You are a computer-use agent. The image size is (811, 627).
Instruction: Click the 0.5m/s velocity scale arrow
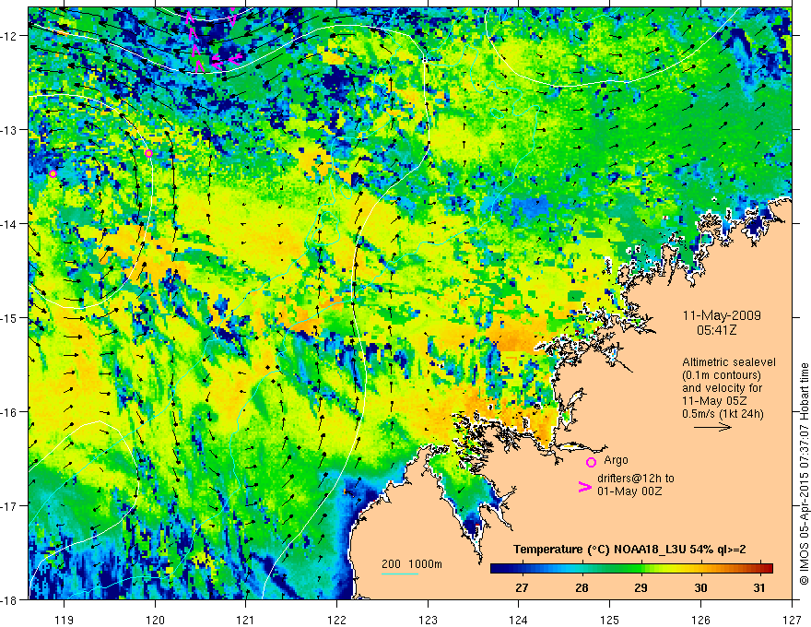[x=712, y=427]
